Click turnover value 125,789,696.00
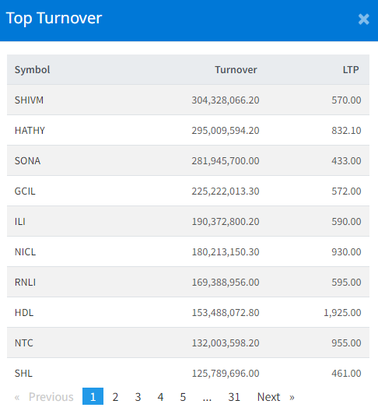 point(226,374)
